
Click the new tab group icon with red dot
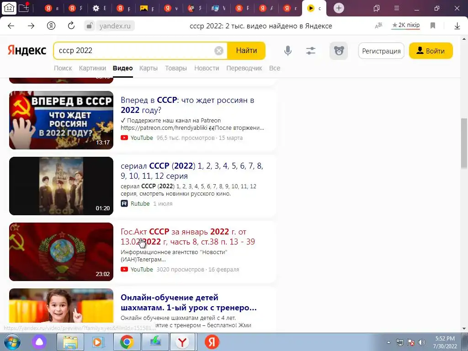[x=24, y=8]
